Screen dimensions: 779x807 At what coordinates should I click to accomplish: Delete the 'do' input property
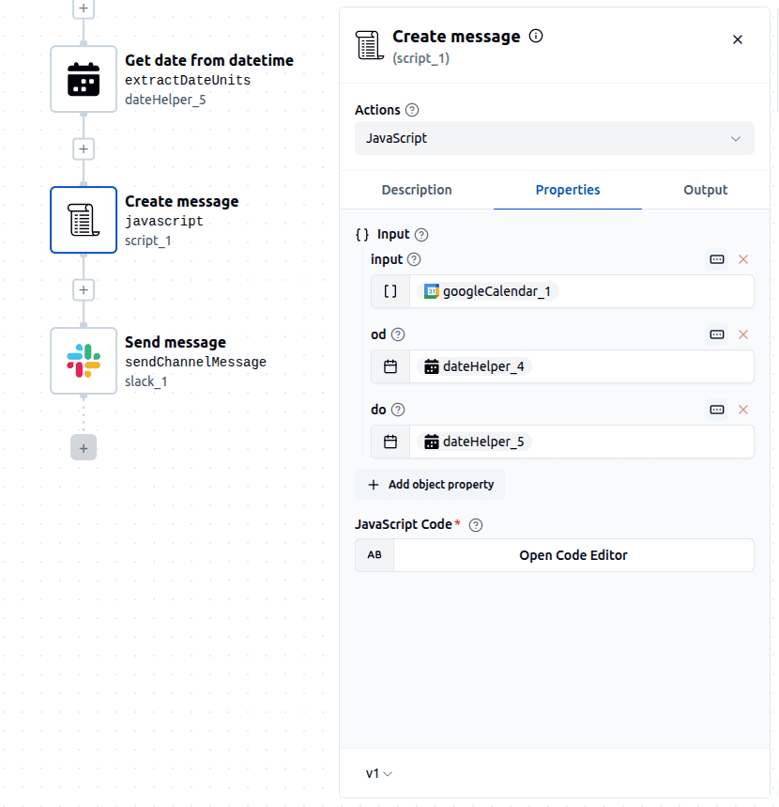click(x=743, y=410)
